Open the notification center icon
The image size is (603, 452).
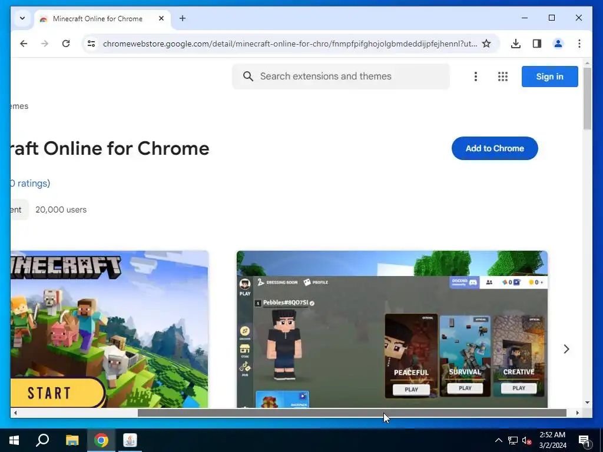[x=584, y=440]
